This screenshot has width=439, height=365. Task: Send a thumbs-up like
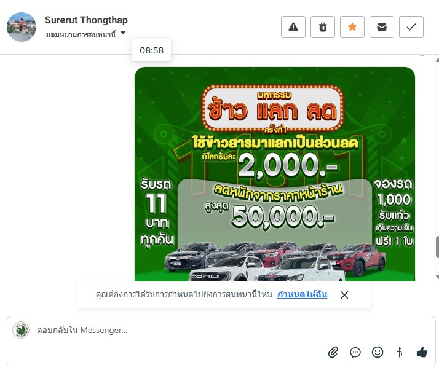coord(422,352)
